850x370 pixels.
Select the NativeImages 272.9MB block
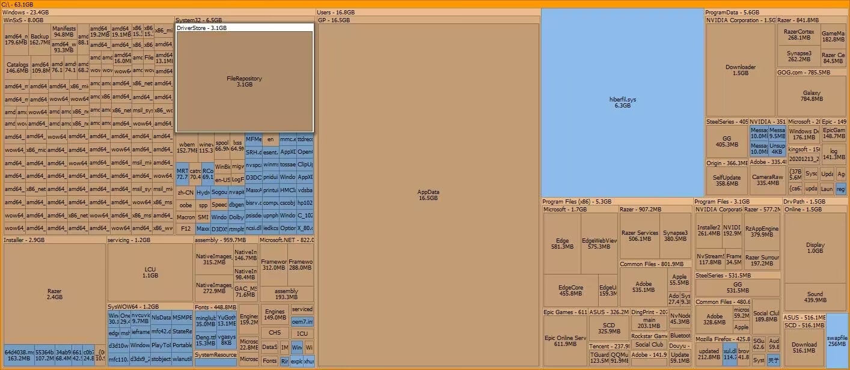click(214, 288)
